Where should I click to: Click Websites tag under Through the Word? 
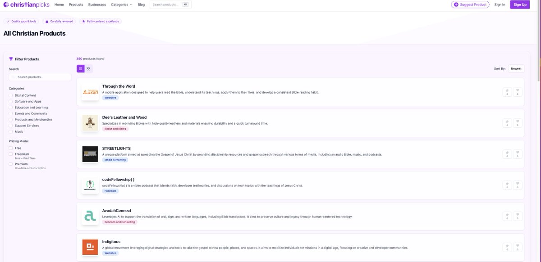(x=110, y=98)
